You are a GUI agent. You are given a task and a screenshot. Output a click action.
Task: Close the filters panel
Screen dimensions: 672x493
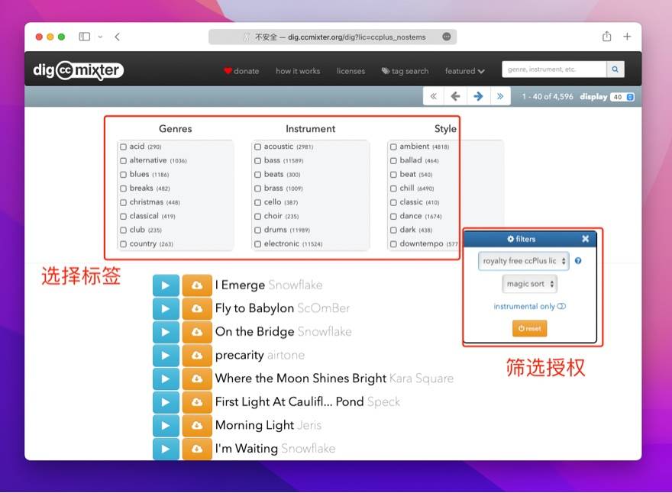coord(586,239)
